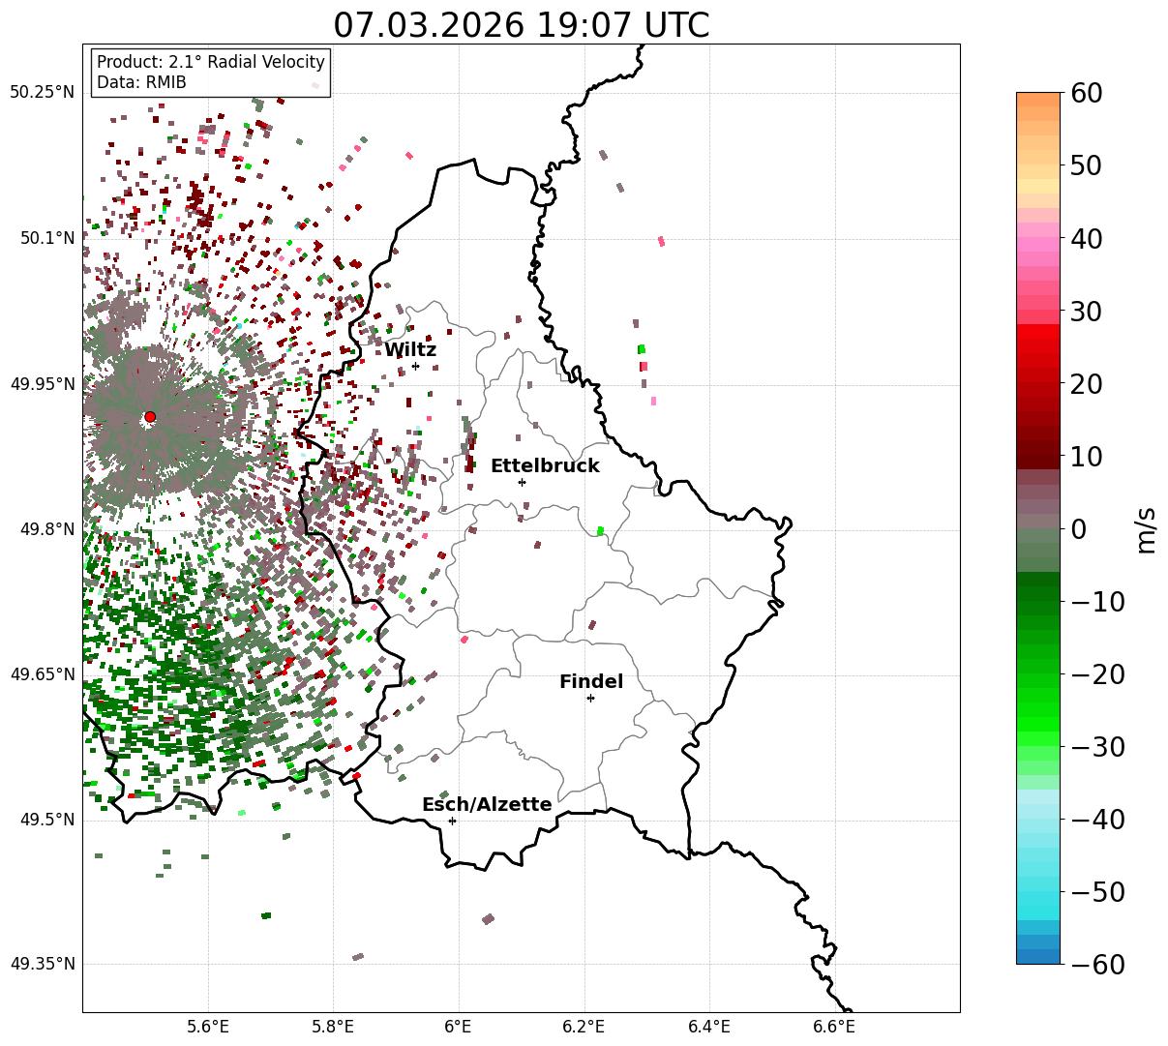The height and width of the screenshot is (1046, 1168).
Task: Click the title 07.03.2026 19:07 UTC
Action: tap(521, 24)
